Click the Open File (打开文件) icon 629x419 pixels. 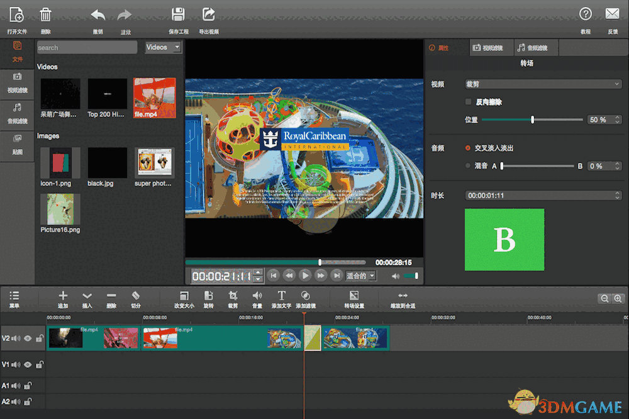17,14
